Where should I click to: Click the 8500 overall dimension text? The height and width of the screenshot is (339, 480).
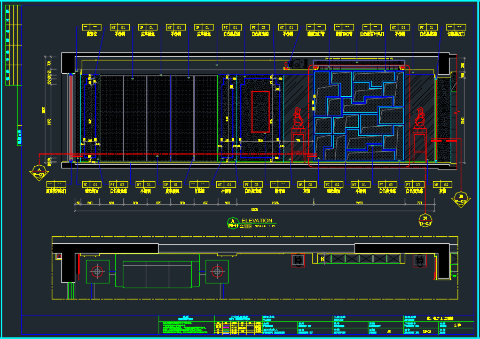point(255,210)
